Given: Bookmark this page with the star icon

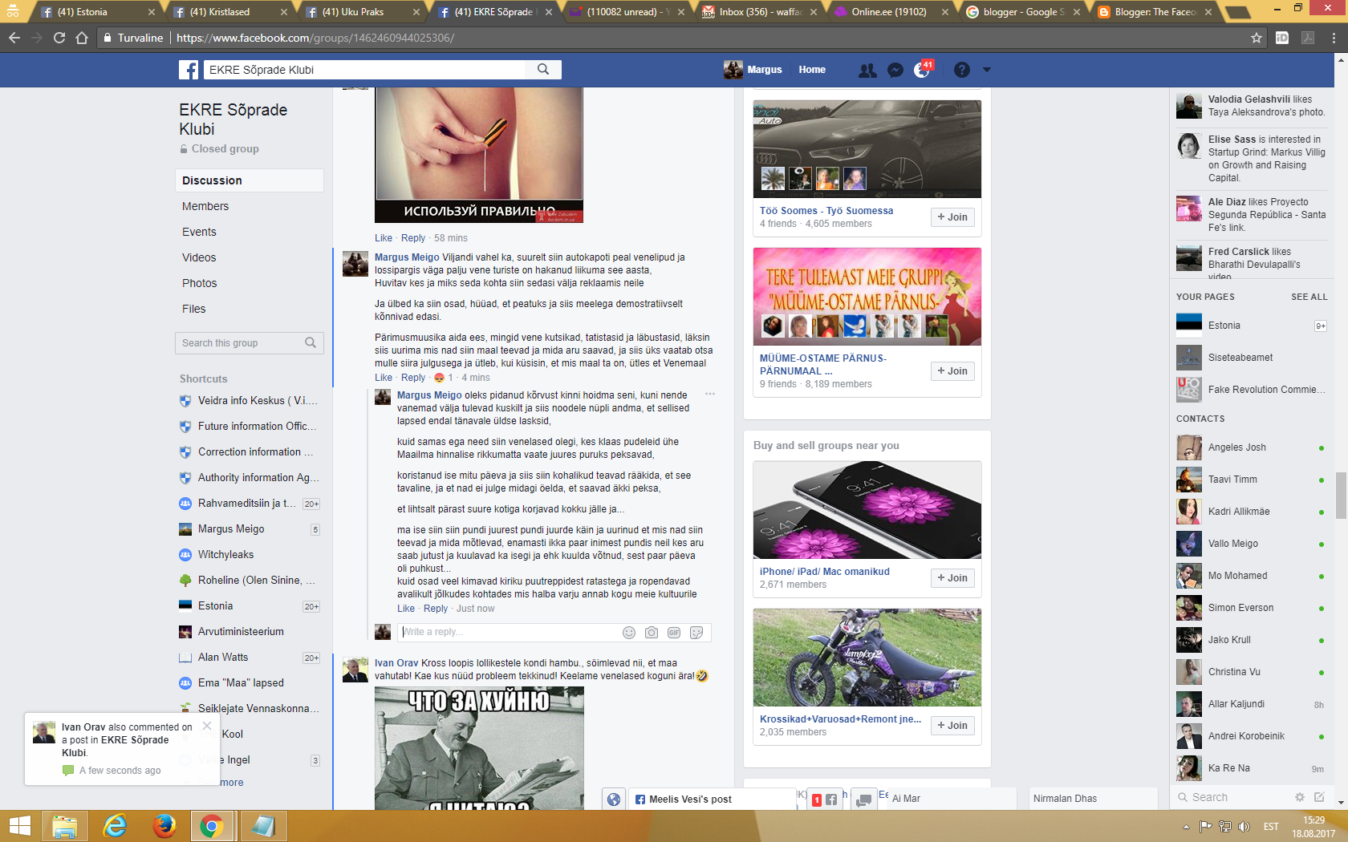Looking at the screenshot, I should point(1257,38).
